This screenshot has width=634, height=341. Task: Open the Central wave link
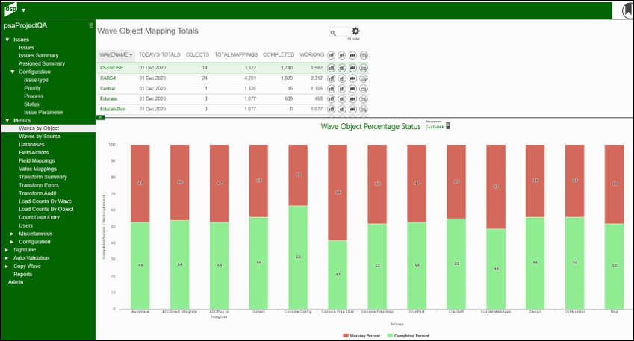108,89
